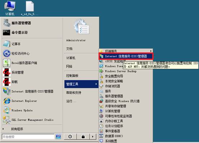Expand the 终端服务 submenu arrow
This screenshot has height=143, width=199.
(x=151, y=51)
